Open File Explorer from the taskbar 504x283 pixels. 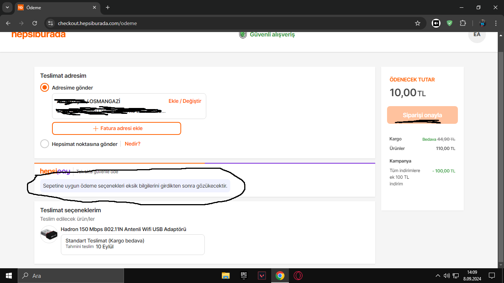click(x=226, y=276)
